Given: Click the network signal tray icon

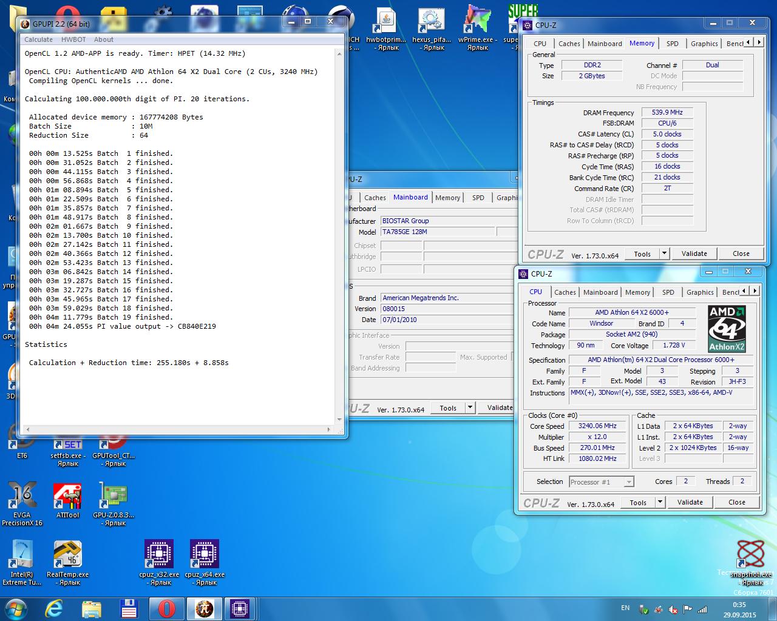Looking at the screenshot, I should click(x=702, y=609).
